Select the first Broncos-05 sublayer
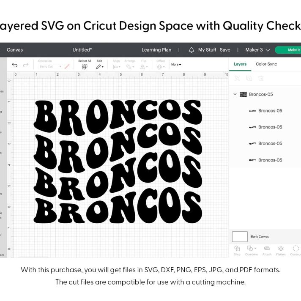Image resolution: width=301 pixels, height=301 pixels. click(x=265, y=111)
